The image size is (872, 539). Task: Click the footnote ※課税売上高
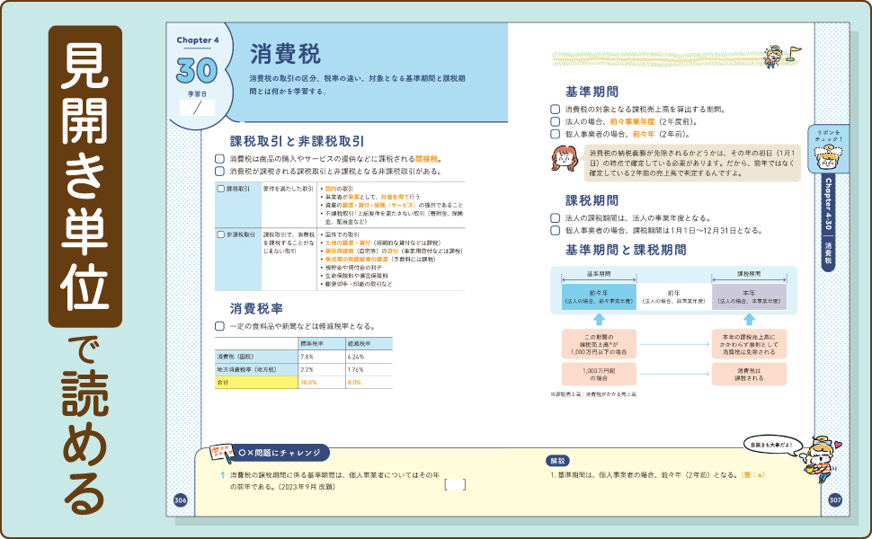coord(593,394)
